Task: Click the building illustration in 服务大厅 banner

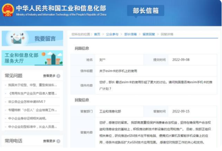Action: [x=54, y=59]
